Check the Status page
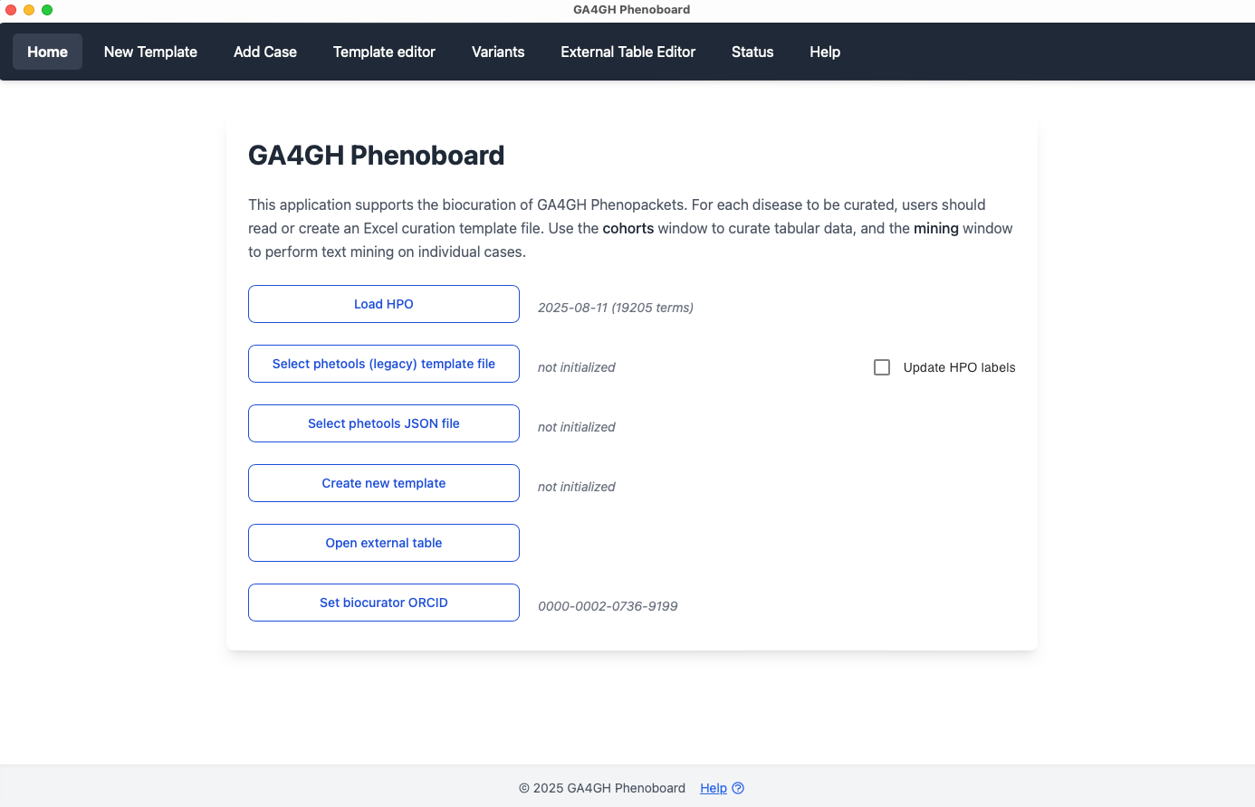Viewport: 1255px width, 807px height. click(752, 52)
